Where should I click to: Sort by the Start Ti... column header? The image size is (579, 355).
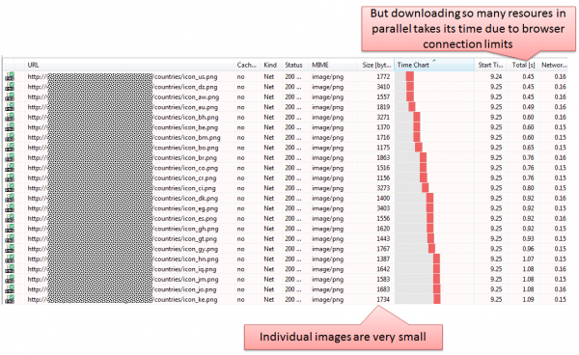(490, 65)
